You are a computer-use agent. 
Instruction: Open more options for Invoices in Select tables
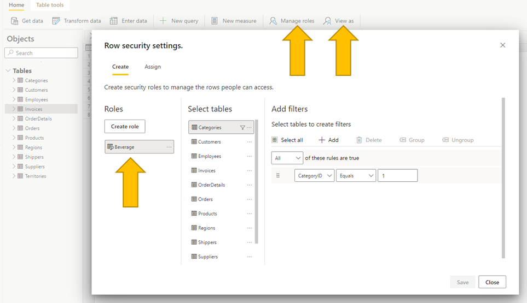250,170
